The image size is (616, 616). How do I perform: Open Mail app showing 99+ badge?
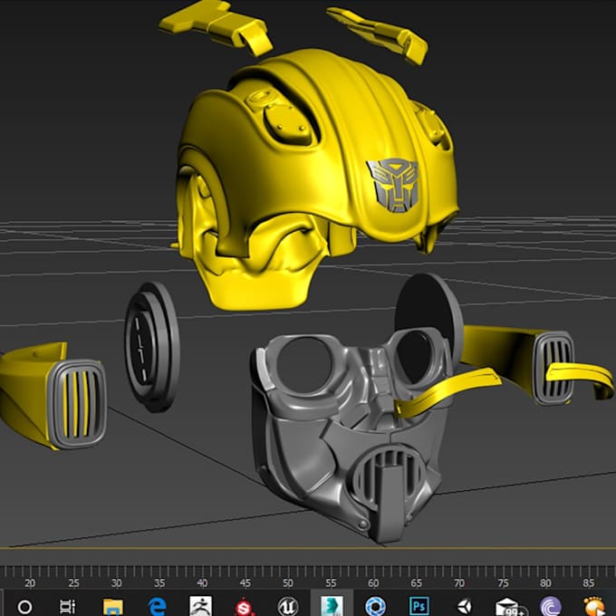point(509,607)
